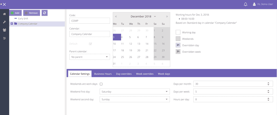The image size is (277, 115).
Task: Open the December 2018 month dropdown
Action: pos(143,17)
